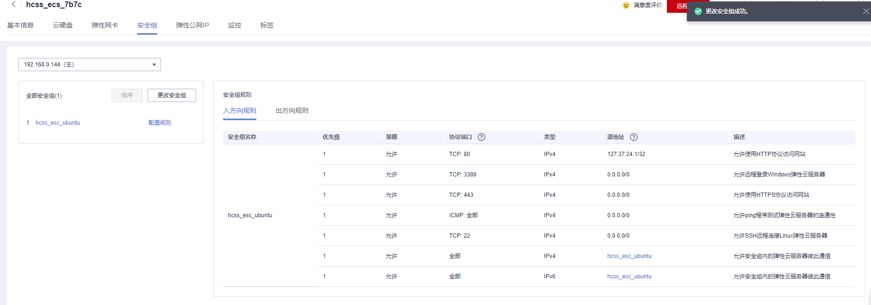Click the 安全组名称 column header

[242, 137]
